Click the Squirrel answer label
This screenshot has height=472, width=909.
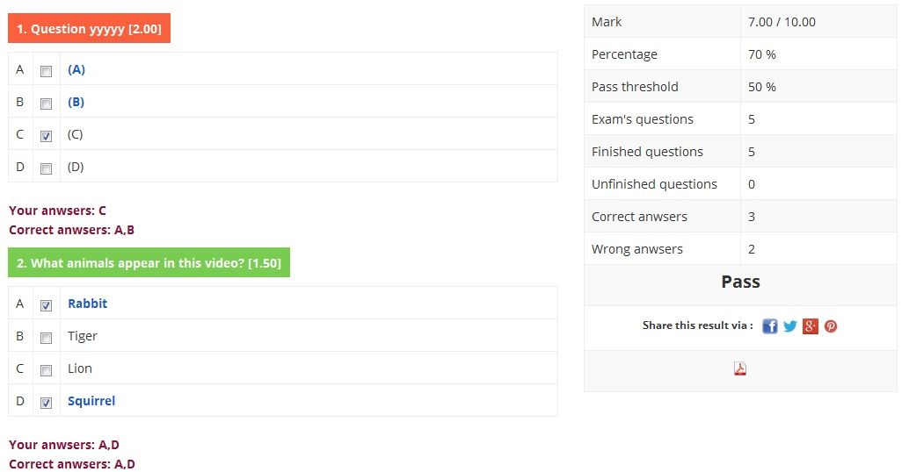(91, 401)
